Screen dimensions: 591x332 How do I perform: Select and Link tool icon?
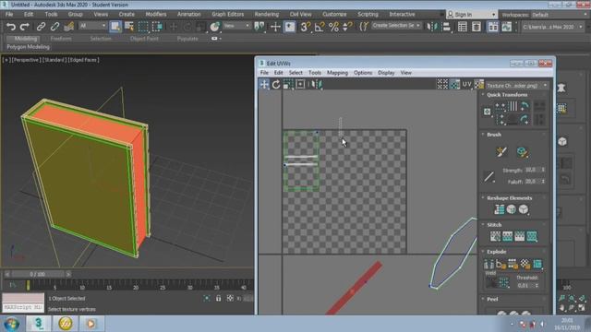[41, 27]
